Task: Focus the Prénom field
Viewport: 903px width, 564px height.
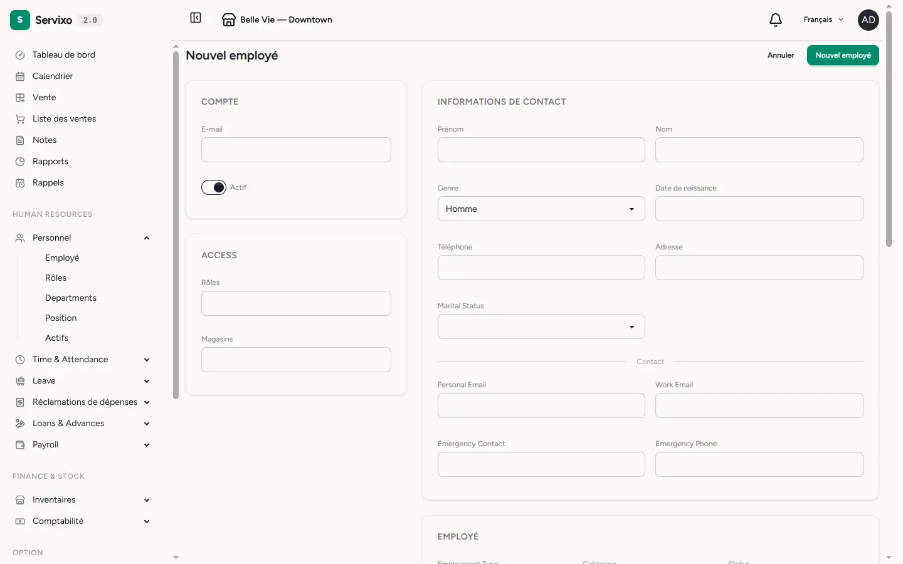Action: (541, 150)
